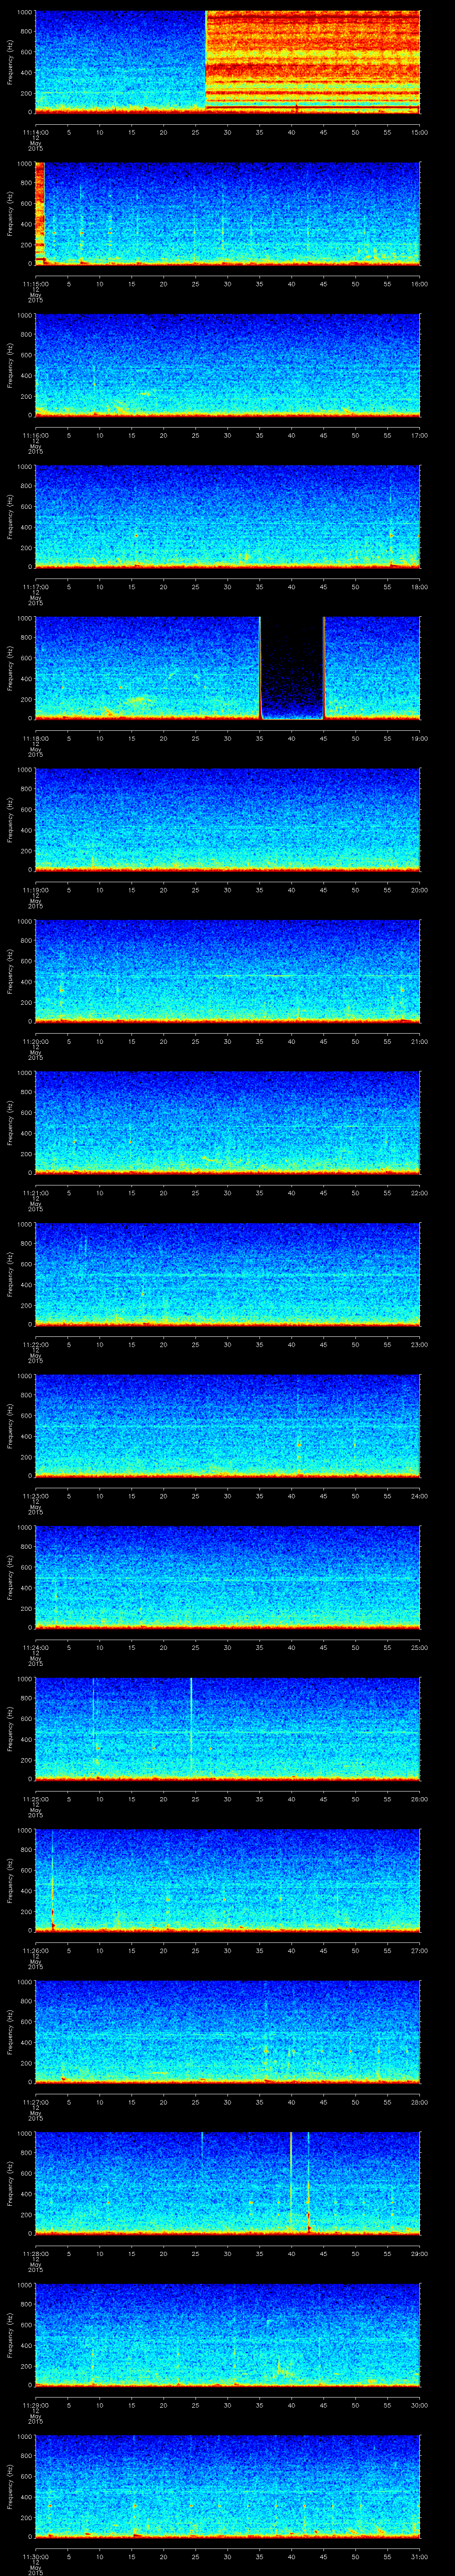Click the 11:26:00 start time label

35,1950
